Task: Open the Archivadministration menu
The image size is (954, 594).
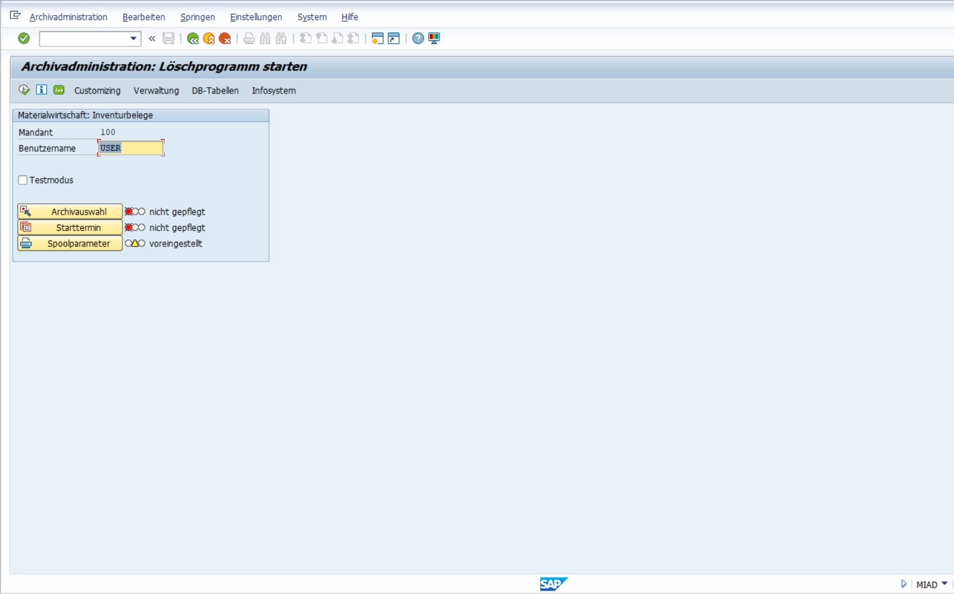Action: (x=68, y=17)
